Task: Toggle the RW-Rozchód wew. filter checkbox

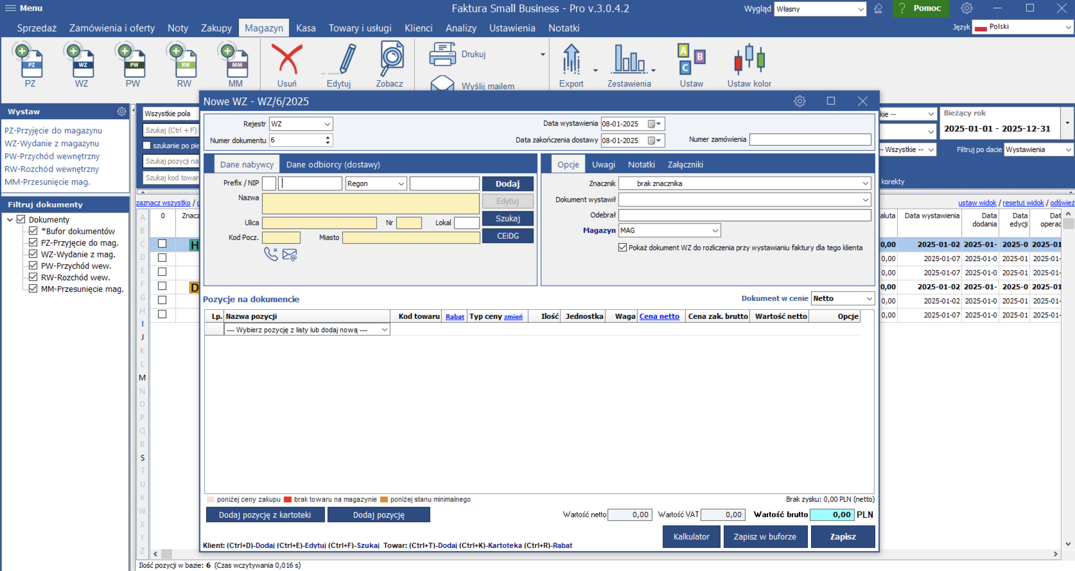Action: 33,277
